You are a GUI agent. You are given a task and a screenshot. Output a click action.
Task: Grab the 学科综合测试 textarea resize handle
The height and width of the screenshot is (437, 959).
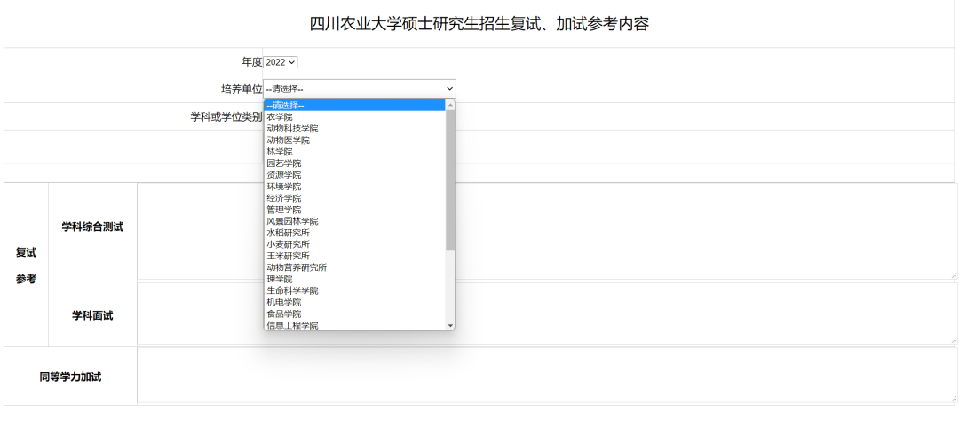pyautogui.click(x=954, y=276)
